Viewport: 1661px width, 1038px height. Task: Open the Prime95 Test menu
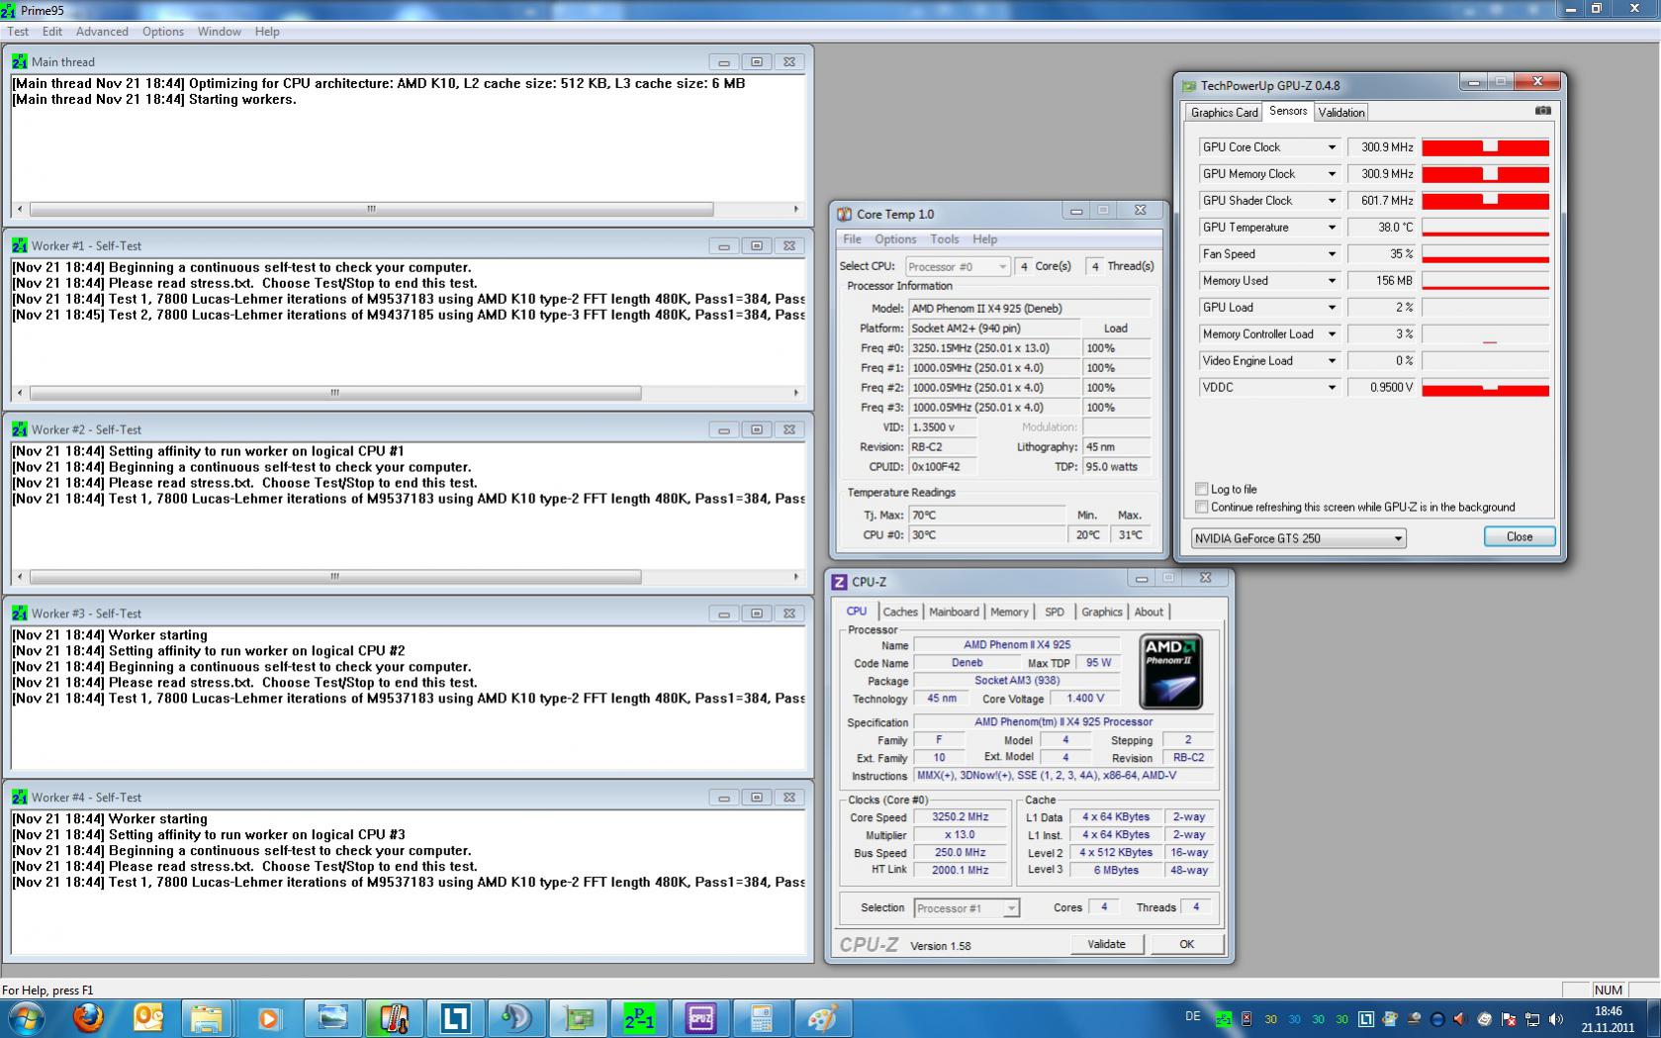(18, 32)
